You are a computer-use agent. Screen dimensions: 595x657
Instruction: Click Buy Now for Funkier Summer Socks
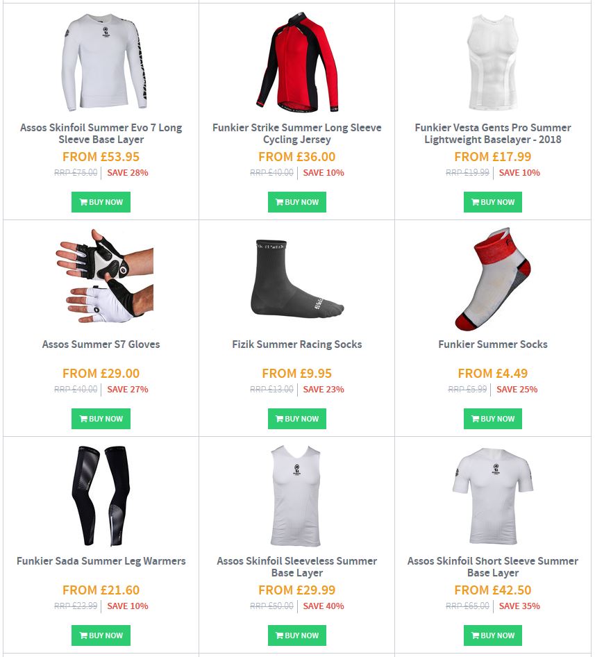pyautogui.click(x=493, y=419)
